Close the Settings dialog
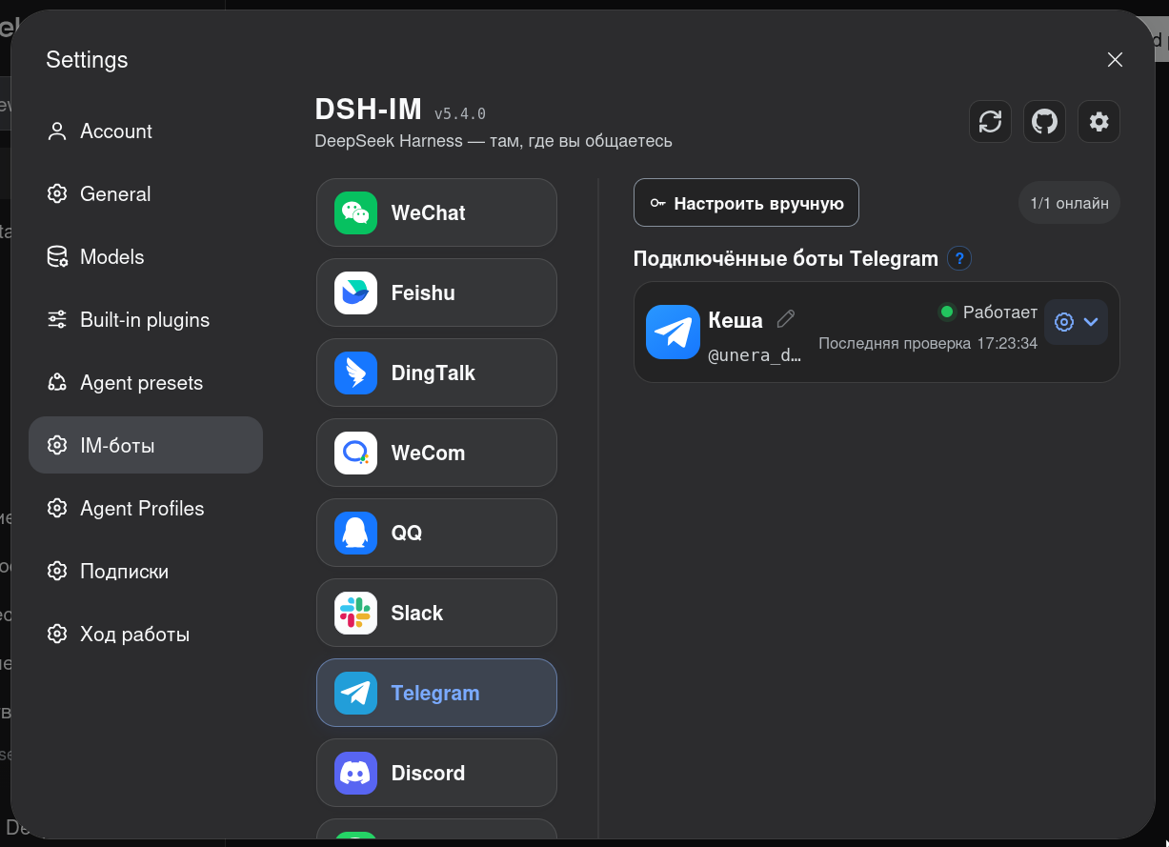 (1115, 59)
